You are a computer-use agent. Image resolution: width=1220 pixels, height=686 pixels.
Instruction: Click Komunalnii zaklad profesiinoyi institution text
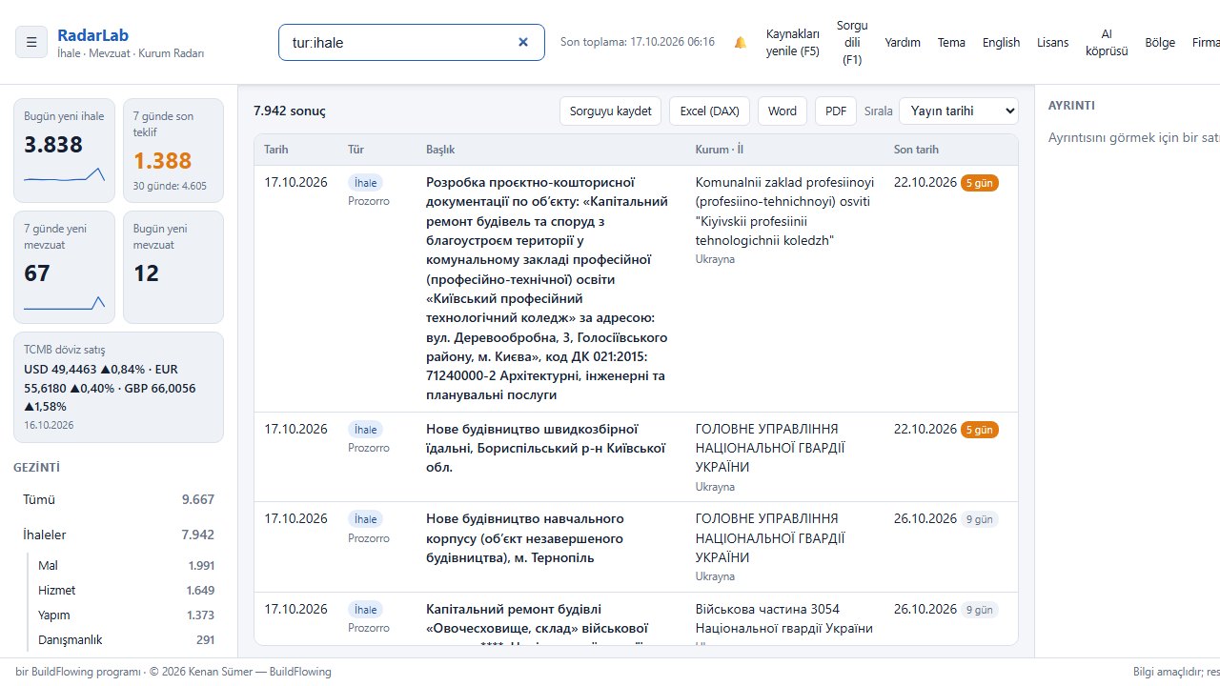[784, 211]
